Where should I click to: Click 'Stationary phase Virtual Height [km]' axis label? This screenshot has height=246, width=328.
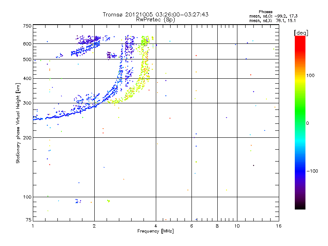pos(18,123)
